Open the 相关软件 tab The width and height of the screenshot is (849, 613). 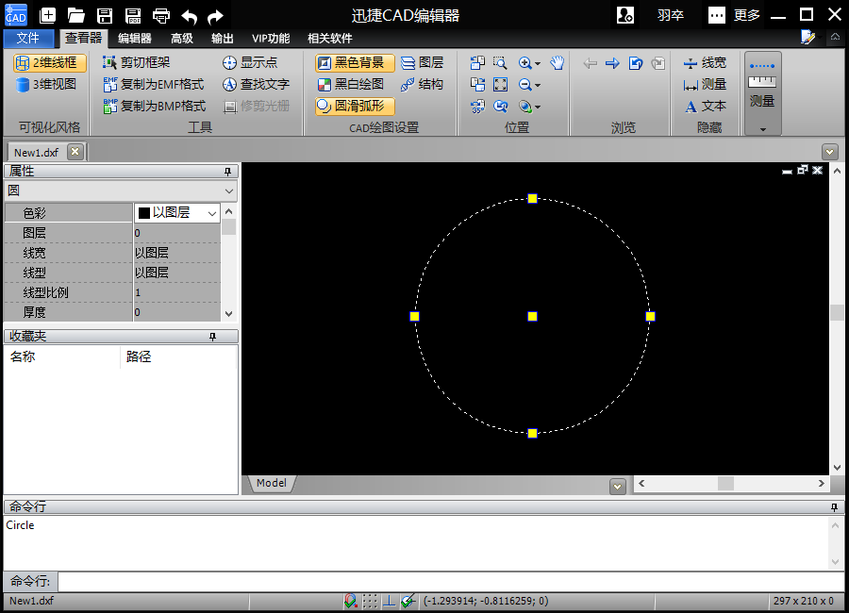tap(330, 39)
